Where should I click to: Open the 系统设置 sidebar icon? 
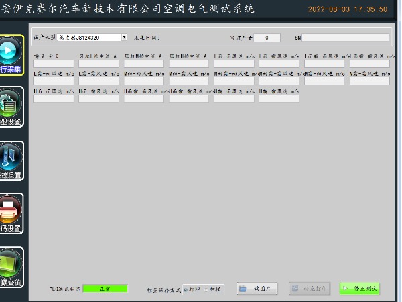tap(11, 160)
